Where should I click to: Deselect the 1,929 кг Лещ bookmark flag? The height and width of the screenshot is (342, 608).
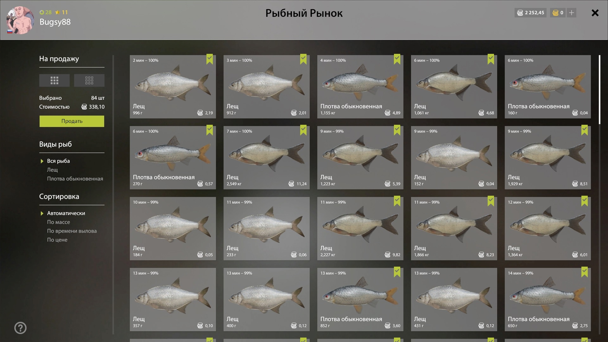pos(585,130)
